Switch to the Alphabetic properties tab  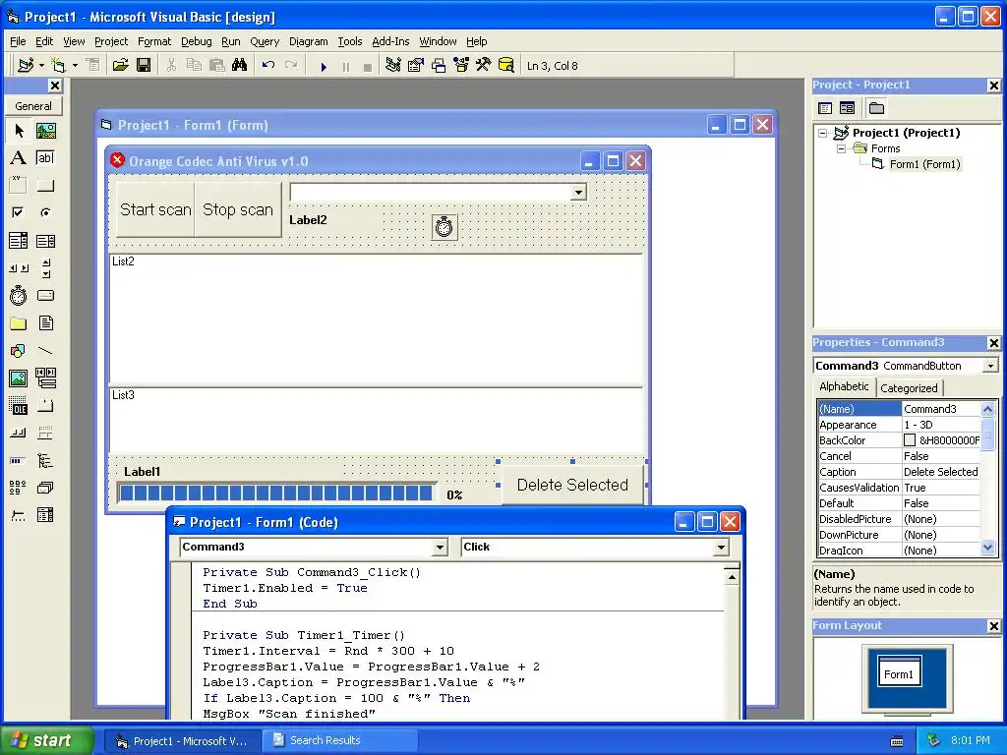click(844, 386)
